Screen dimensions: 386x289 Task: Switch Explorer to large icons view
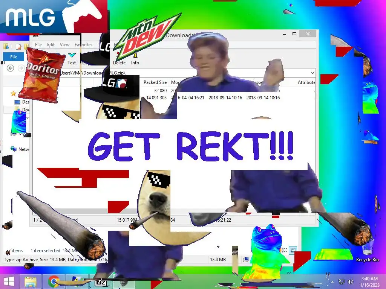click(x=293, y=250)
